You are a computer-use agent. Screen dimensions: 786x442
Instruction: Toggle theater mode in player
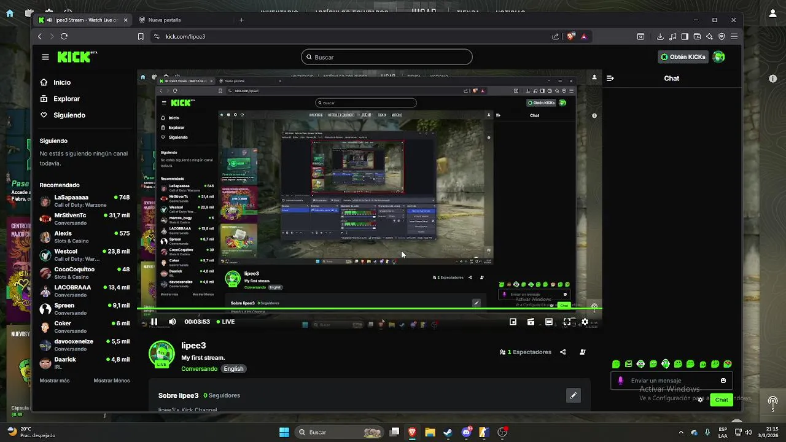pos(549,322)
